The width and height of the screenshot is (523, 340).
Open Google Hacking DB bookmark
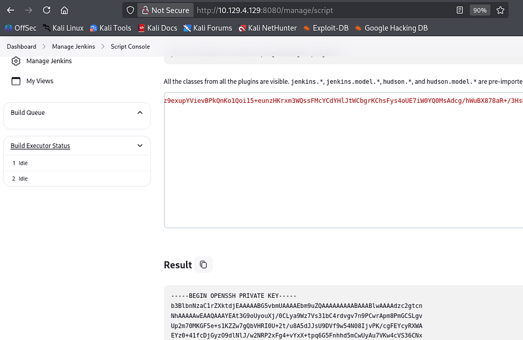(391, 28)
